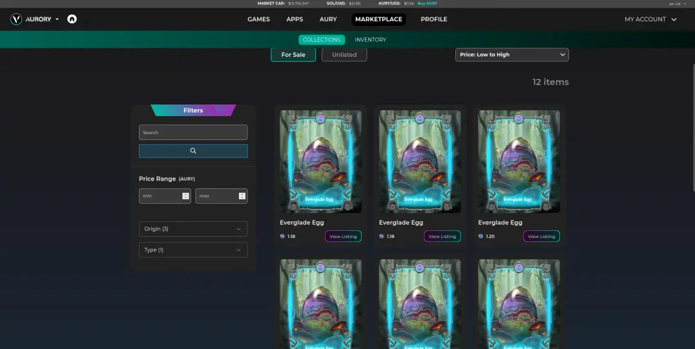Toggle the For Sale filter
695x349 pixels.
[x=293, y=54]
